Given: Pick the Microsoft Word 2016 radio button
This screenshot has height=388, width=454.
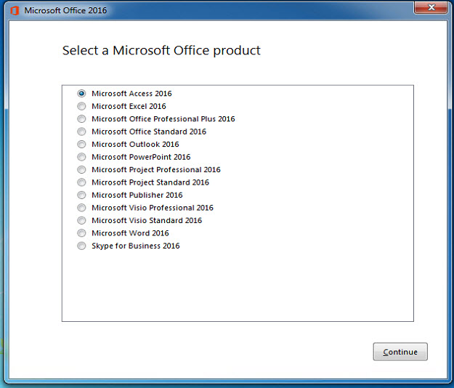Looking at the screenshot, I should pos(81,233).
